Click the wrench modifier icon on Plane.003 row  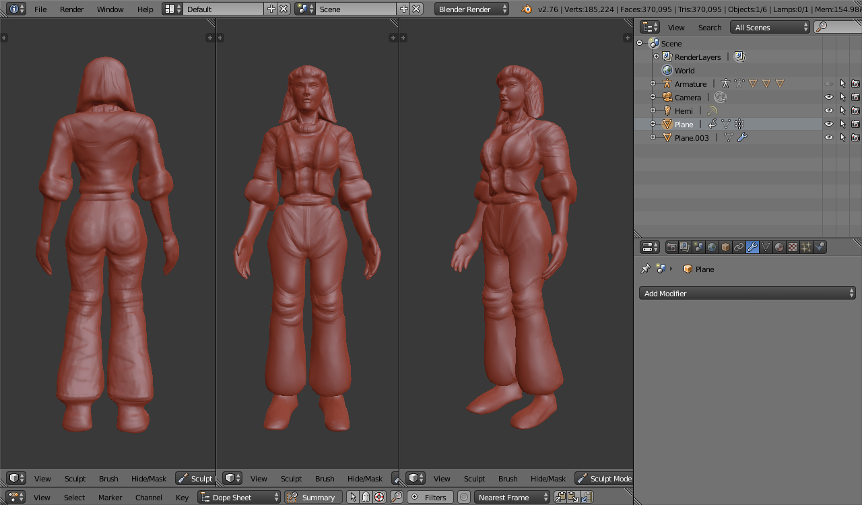pyautogui.click(x=742, y=137)
